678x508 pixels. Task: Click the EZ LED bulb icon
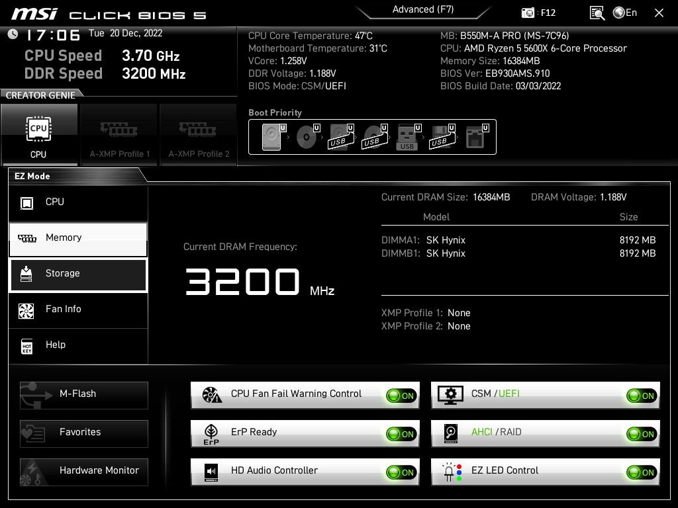[452, 472]
